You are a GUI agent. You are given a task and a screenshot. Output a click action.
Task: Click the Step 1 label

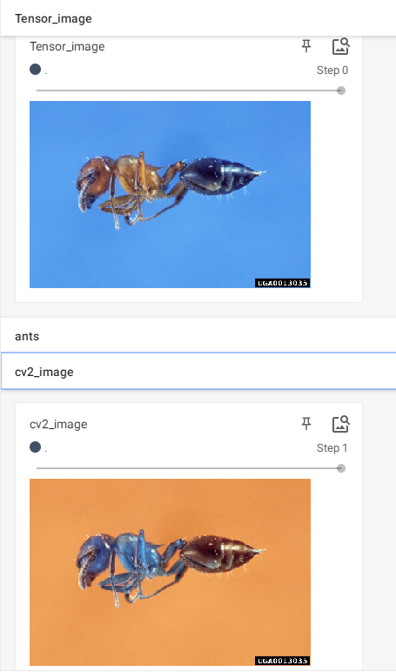(332, 448)
